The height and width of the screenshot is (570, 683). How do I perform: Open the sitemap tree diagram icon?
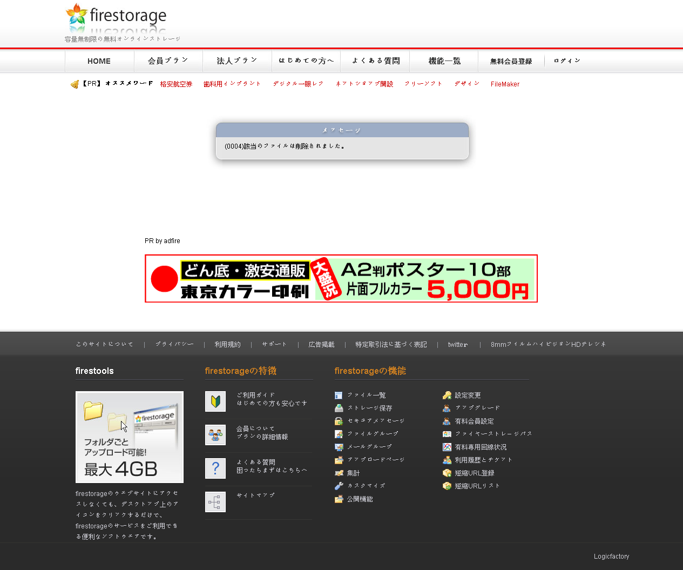(215, 502)
